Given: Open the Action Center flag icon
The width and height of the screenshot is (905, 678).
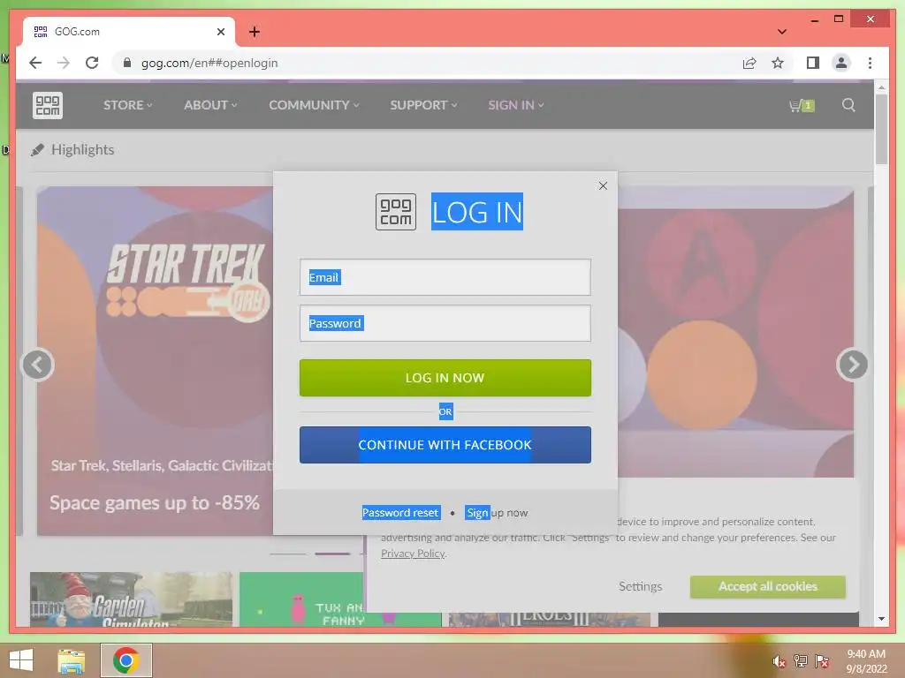Looking at the screenshot, I should coord(822,661).
